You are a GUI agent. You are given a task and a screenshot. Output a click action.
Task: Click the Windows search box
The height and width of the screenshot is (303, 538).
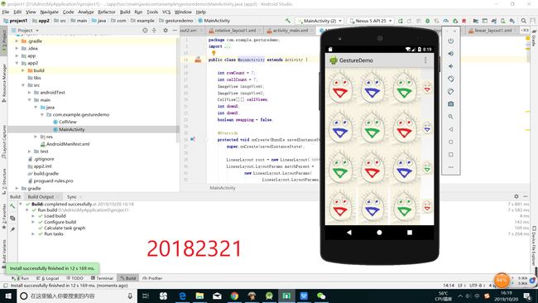[x=76, y=296]
